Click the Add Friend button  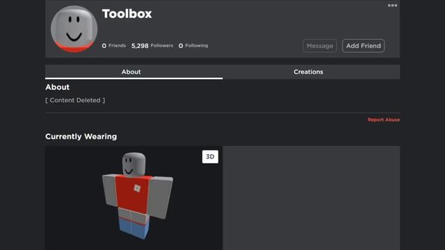click(363, 46)
